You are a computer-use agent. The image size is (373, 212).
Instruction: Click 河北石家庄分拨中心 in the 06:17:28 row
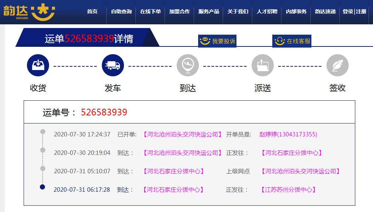[173, 190]
